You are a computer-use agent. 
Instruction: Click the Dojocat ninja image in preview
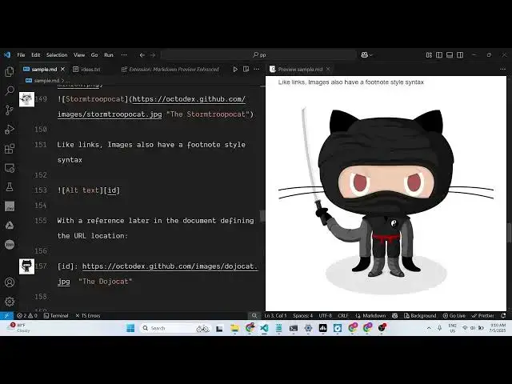pyautogui.click(x=386, y=201)
